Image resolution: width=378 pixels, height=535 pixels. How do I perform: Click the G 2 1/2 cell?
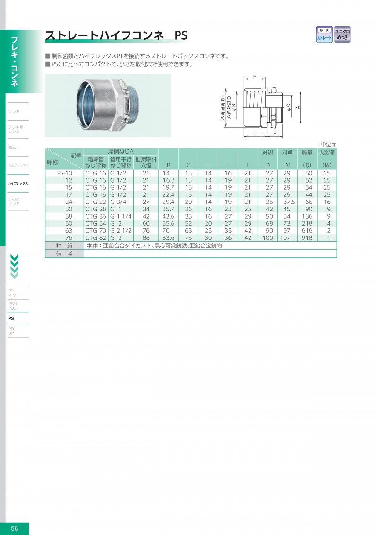tap(120, 231)
